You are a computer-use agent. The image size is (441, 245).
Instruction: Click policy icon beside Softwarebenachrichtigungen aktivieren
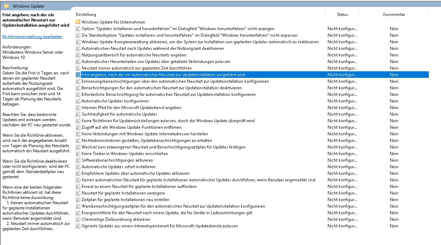pos(78,160)
